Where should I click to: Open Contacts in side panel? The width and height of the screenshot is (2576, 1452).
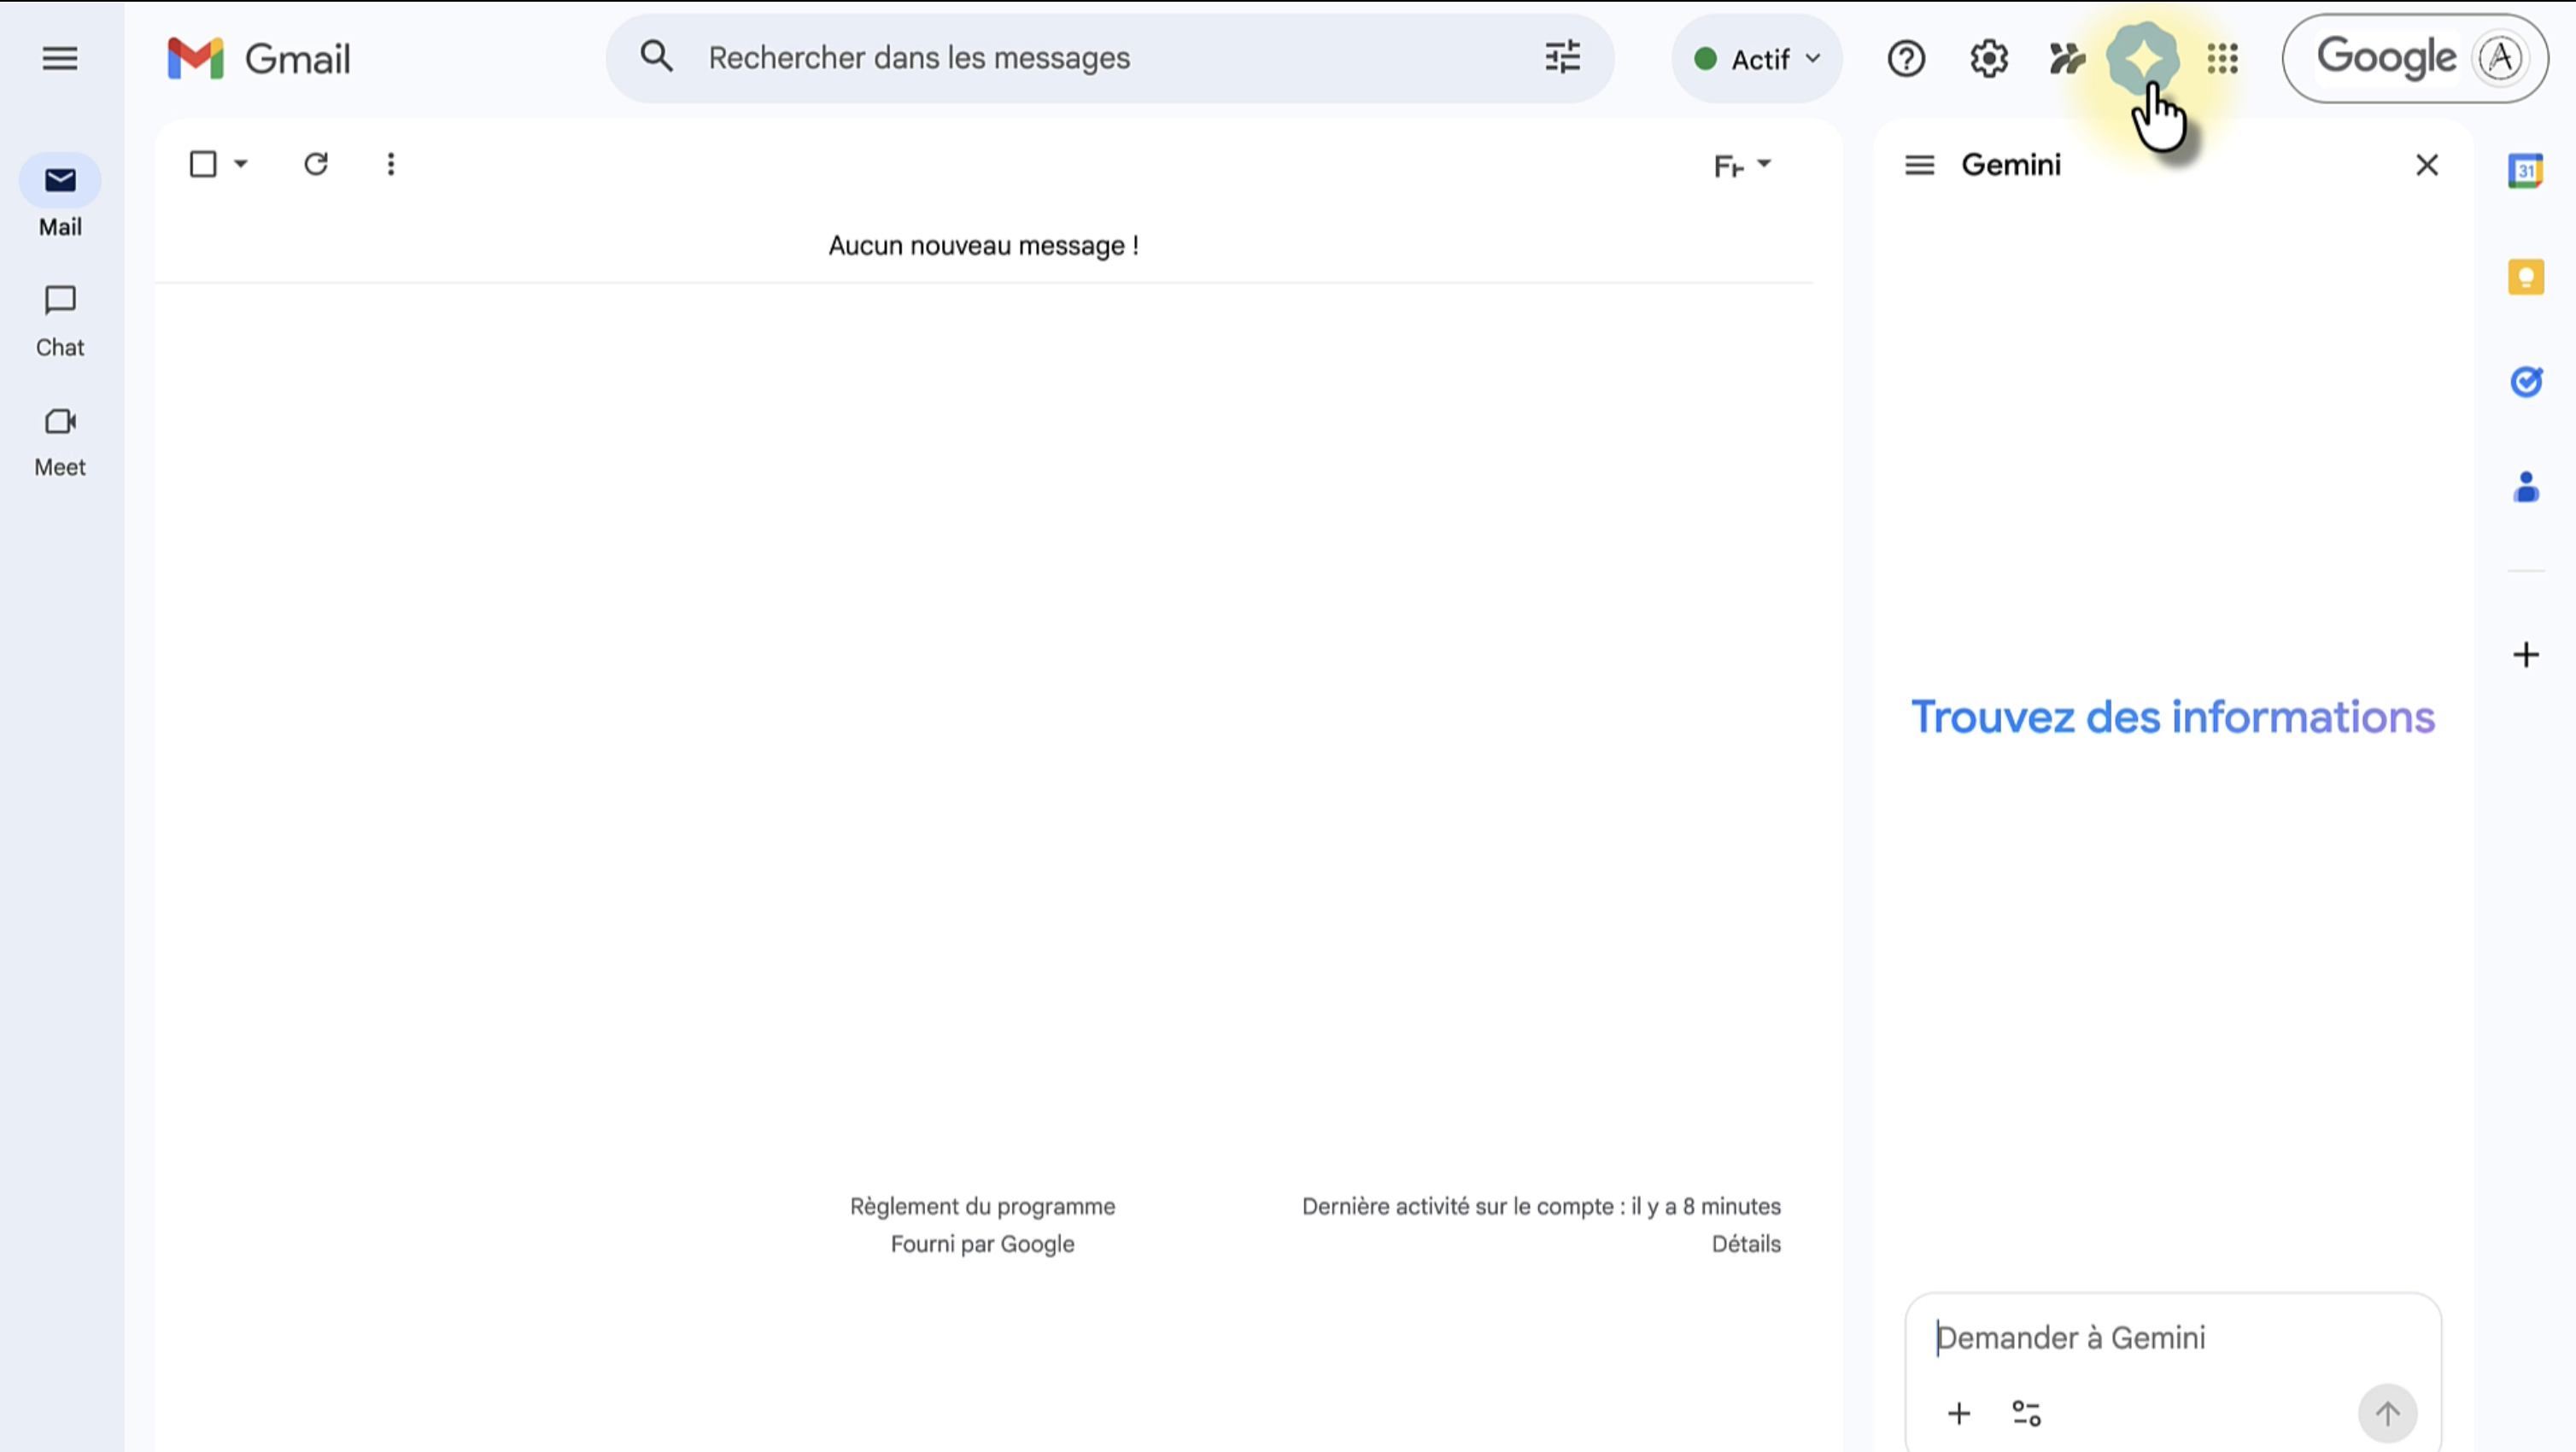(x=2525, y=488)
